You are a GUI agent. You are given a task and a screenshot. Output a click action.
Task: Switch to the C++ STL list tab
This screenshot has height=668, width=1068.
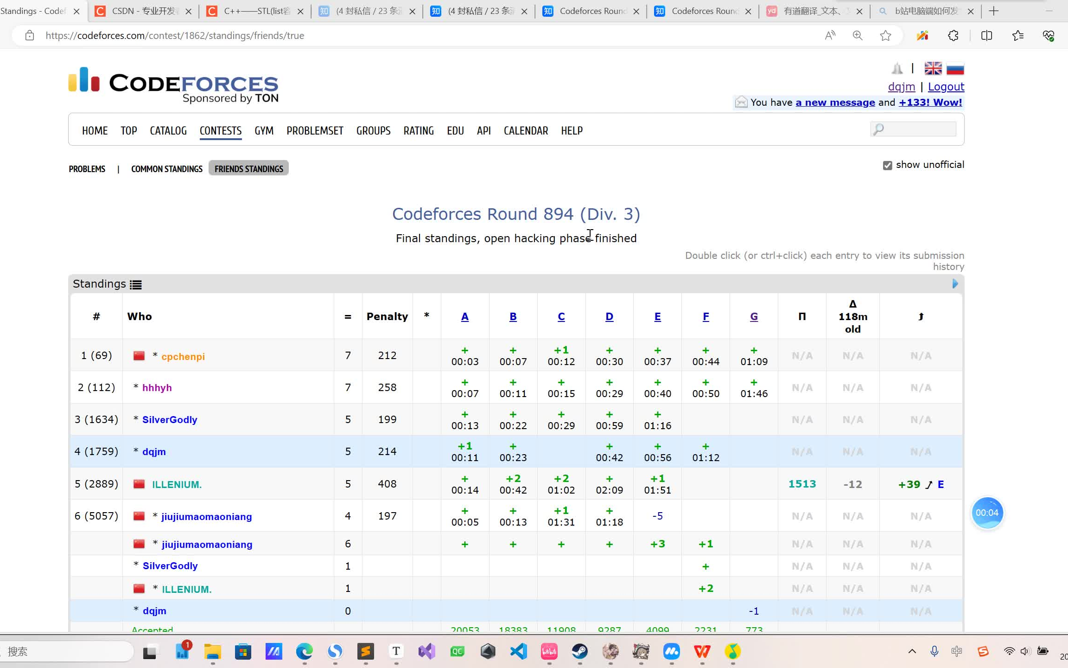click(x=255, y=11)
